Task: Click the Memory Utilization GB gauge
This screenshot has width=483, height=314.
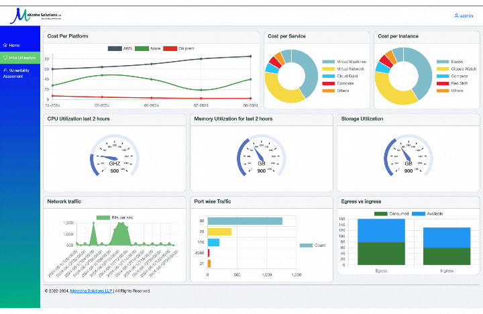Action: click(x=261, y=156)
